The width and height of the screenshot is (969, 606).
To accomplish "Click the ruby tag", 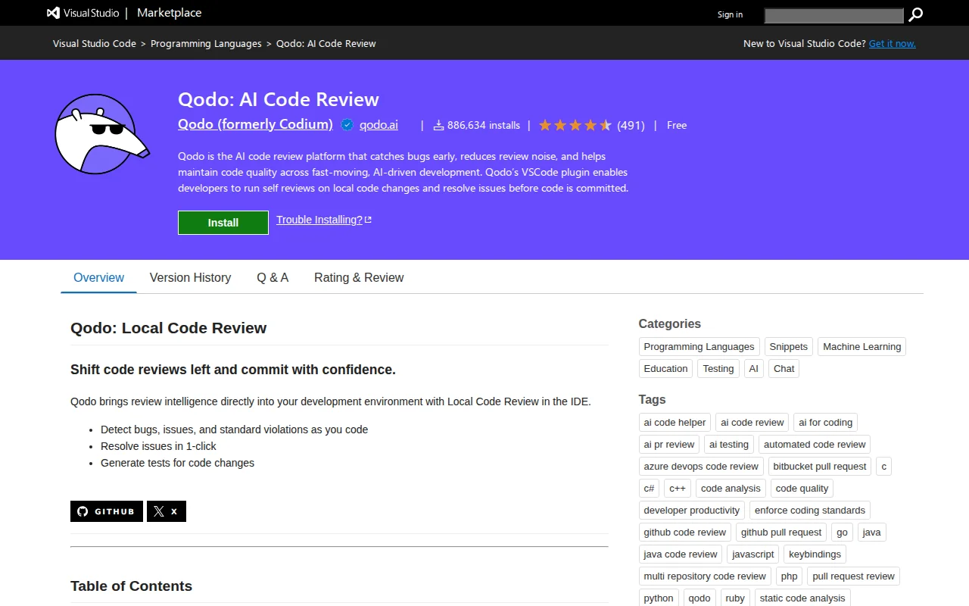I will (735, 598).
